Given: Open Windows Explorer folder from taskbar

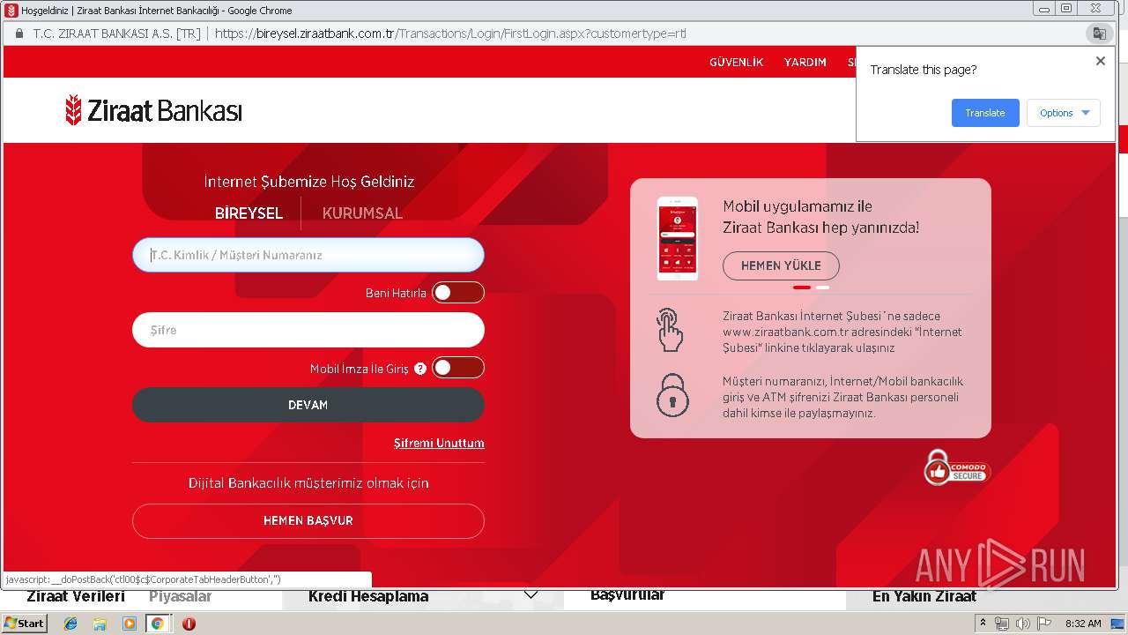Looking at the screenshot, I should pos(100,624).
